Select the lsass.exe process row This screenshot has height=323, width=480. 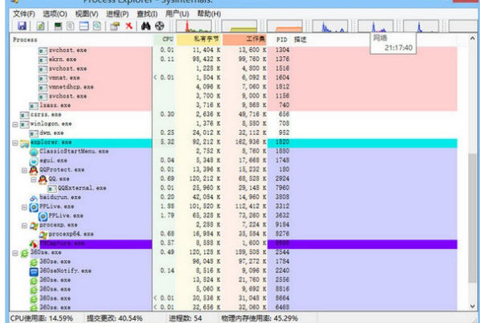234,105
